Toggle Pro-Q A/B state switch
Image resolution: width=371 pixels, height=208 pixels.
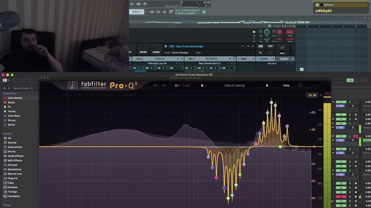[177, 86]
